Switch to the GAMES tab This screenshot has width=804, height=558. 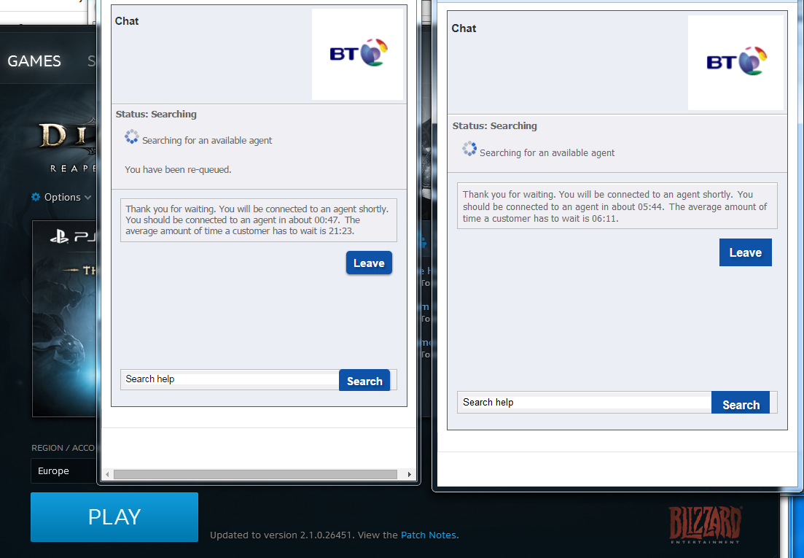tap(34, 61)
